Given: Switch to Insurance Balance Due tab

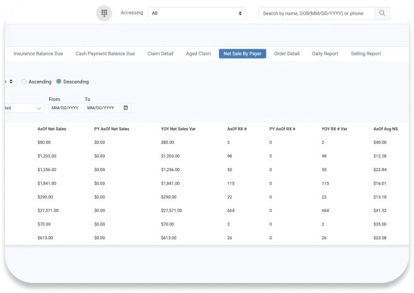Looking at the screenshot, I should [x=38, y=54].
